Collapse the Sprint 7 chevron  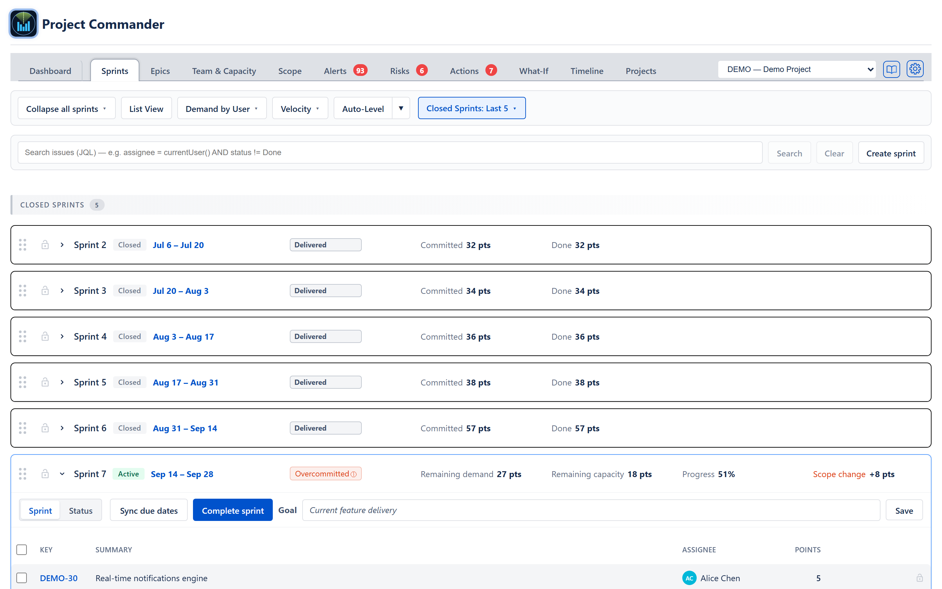pos(62,474)
